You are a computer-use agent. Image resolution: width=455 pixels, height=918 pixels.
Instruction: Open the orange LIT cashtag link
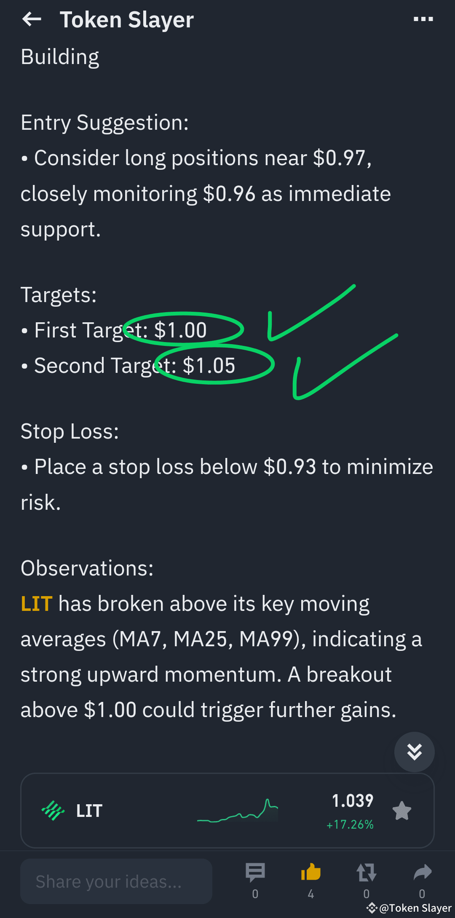(35, 604)
